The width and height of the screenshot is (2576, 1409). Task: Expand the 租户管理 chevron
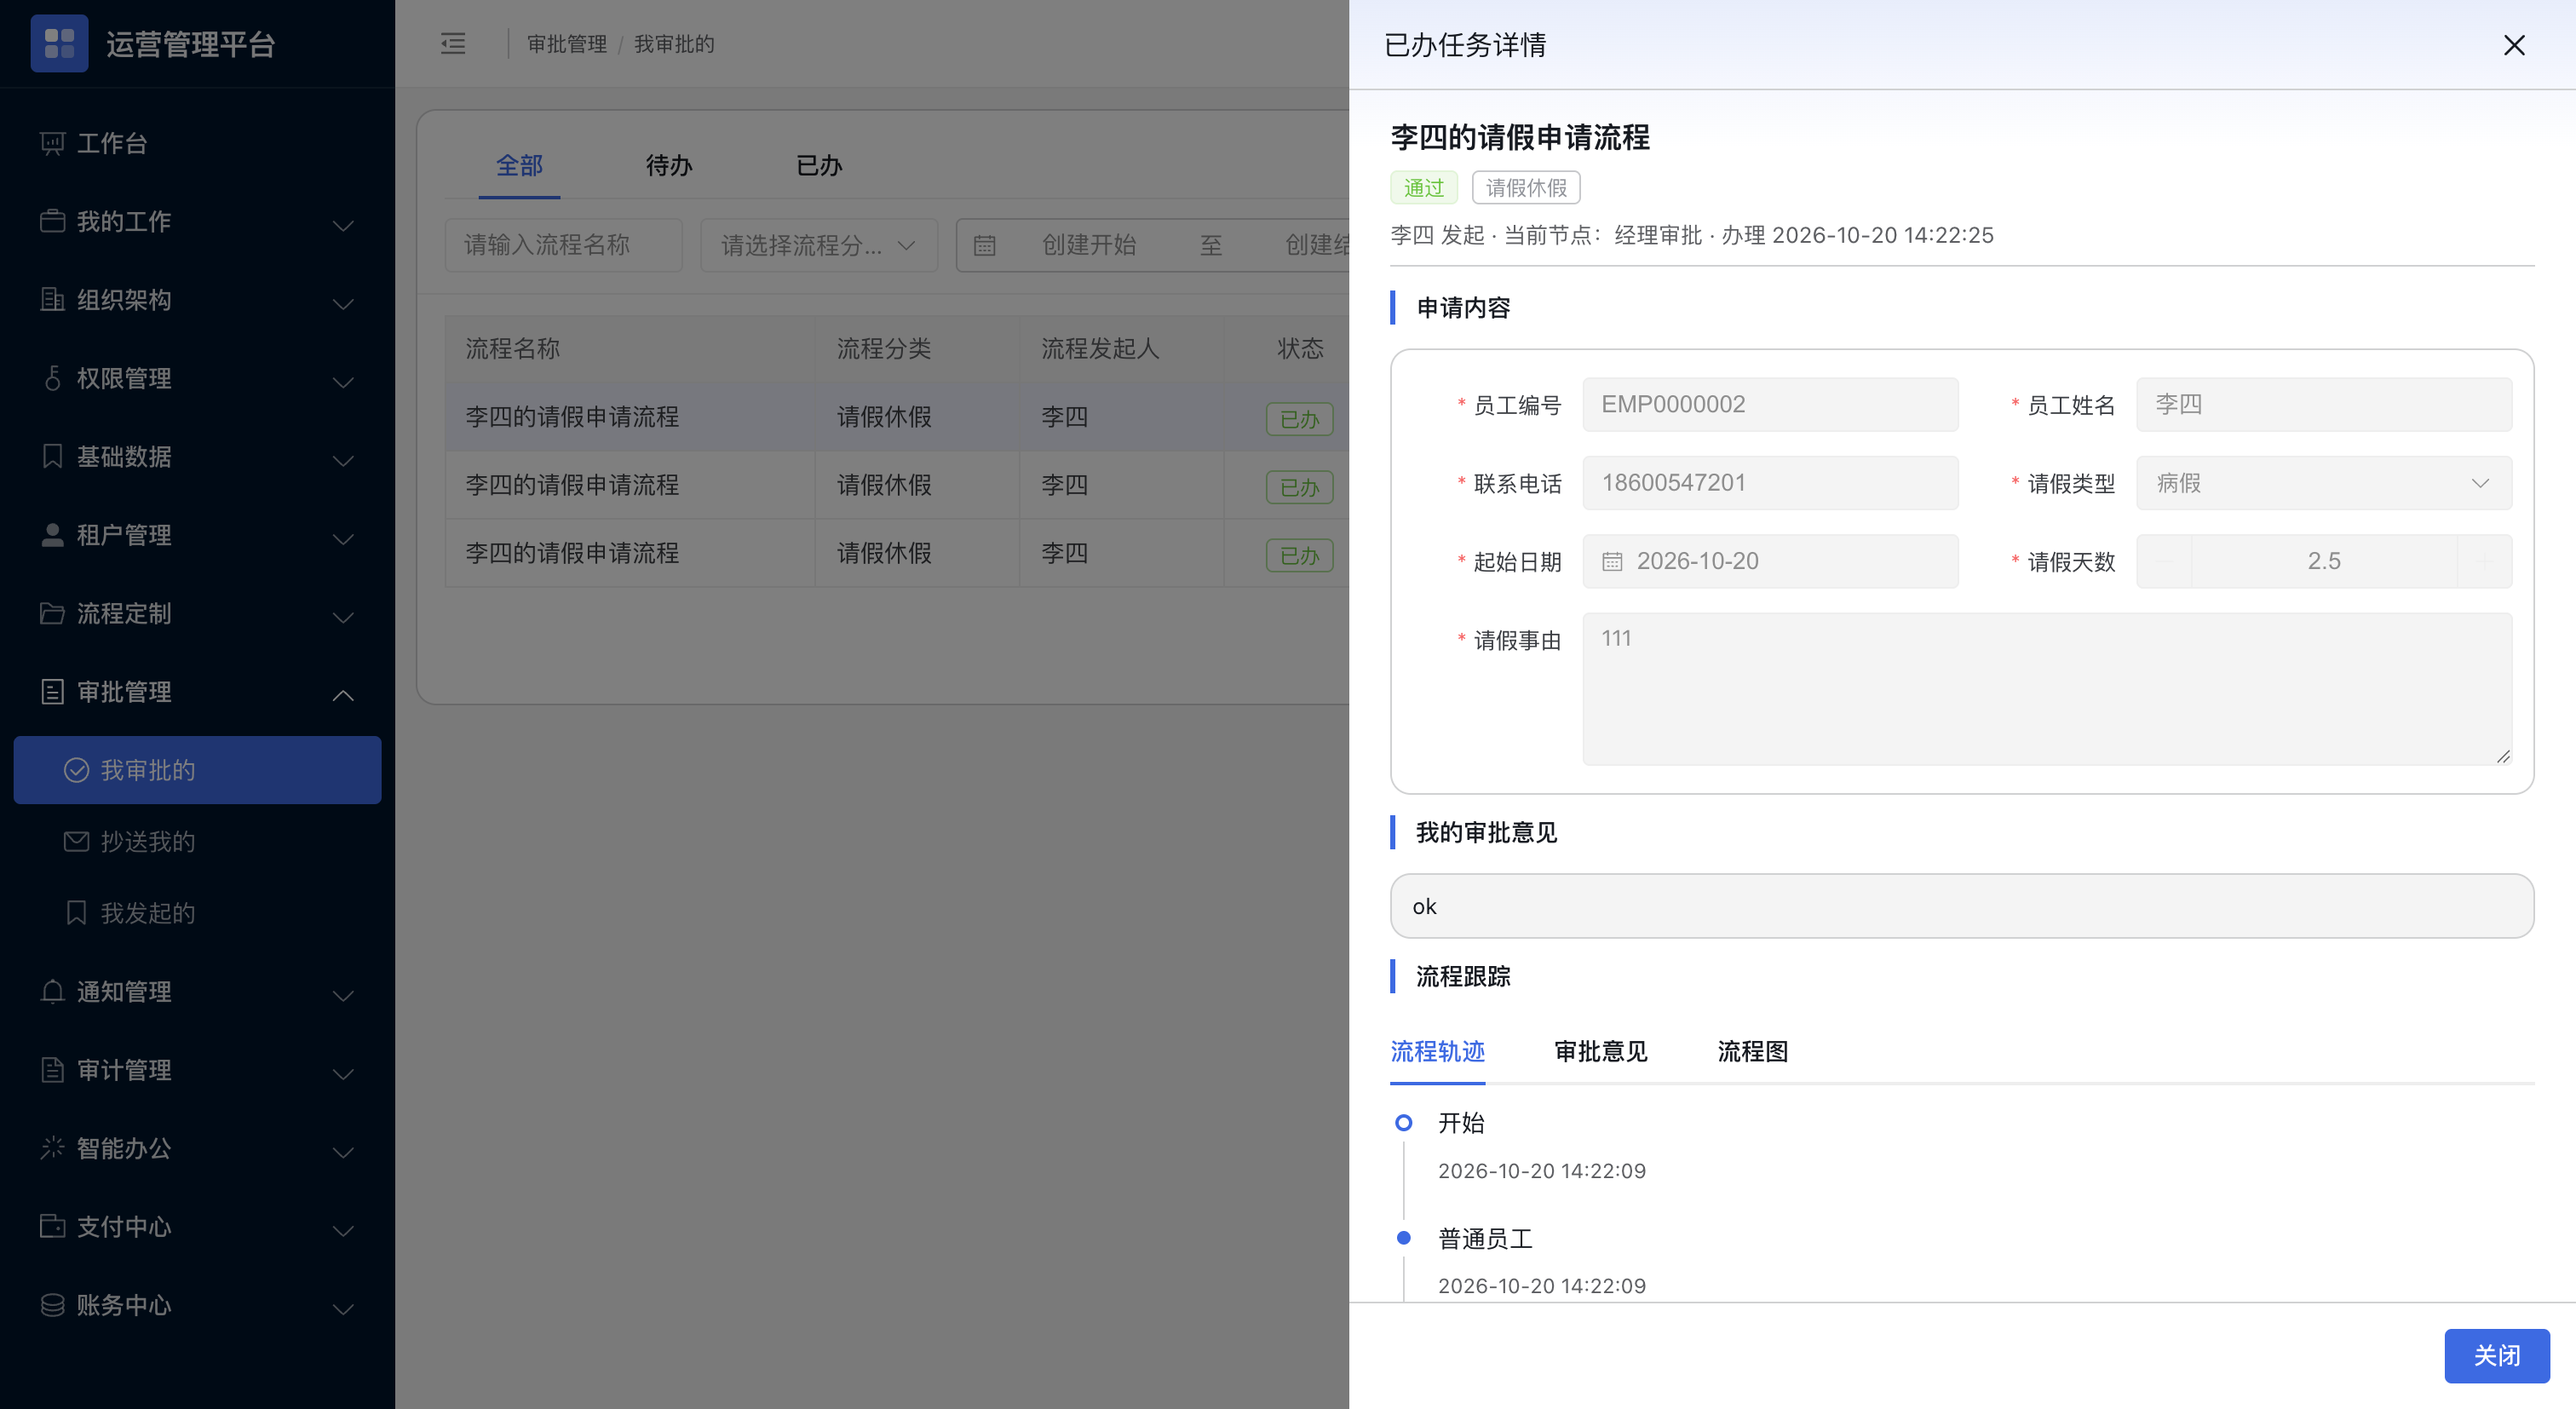point(343,538)
